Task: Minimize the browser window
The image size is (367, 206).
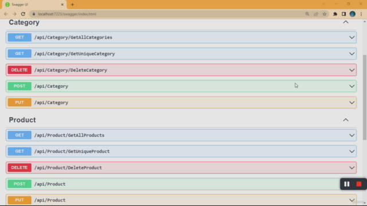Action: 336,4
